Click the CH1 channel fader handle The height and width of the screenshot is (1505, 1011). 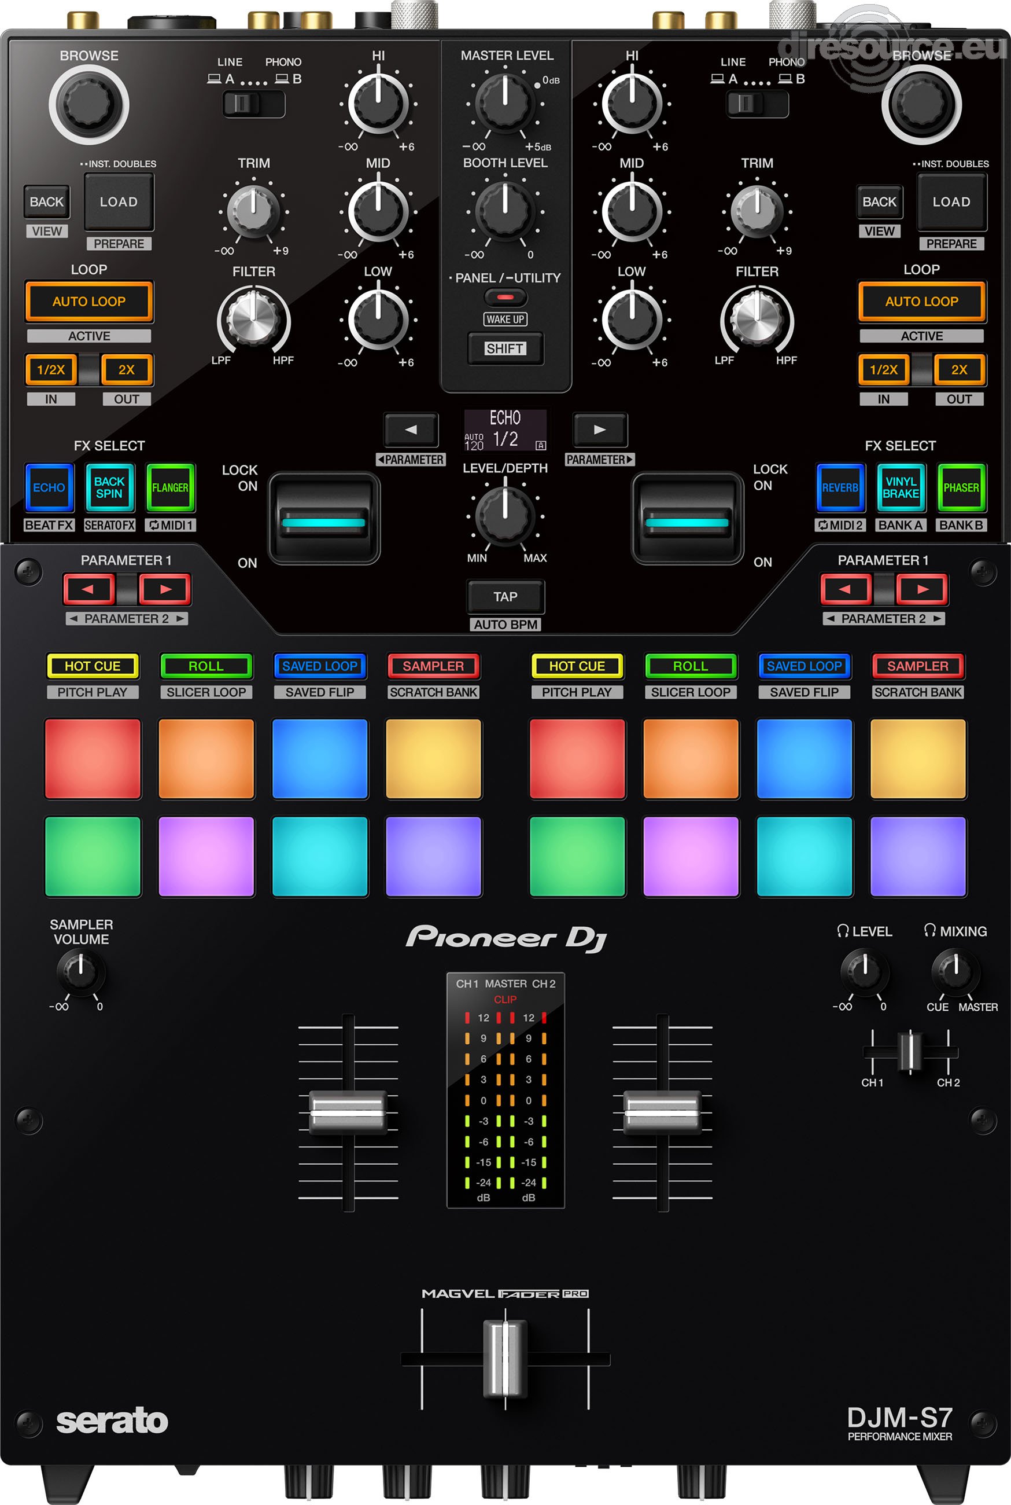click(348, 1112)
